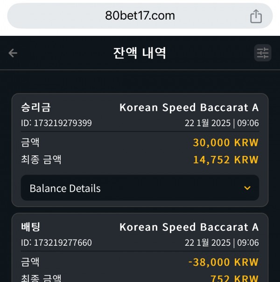Image resolution: width=280 pixels, height=282 pixels.
Task: Select the 14,752 KRW final balance
Action: [226, 160]
